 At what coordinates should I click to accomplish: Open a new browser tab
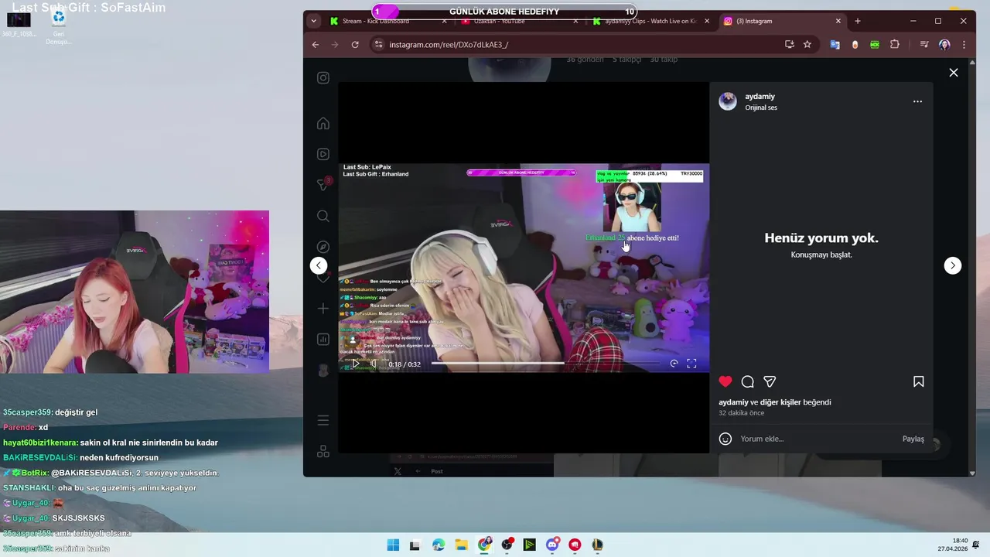(857, 22)
